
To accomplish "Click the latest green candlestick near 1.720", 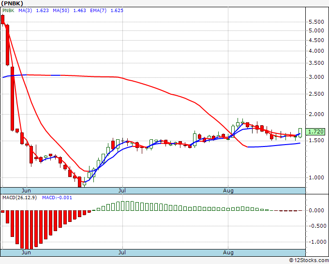I will 300,133.
